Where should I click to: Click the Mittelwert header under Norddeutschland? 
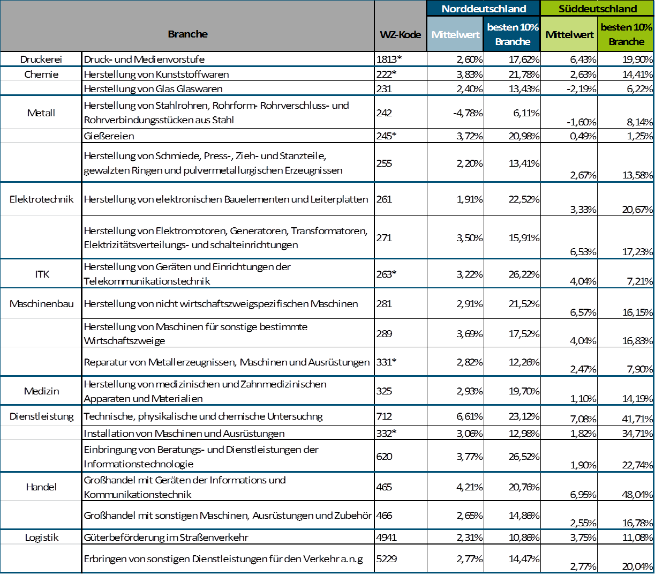pyautogui.click(x=455, y=34)
